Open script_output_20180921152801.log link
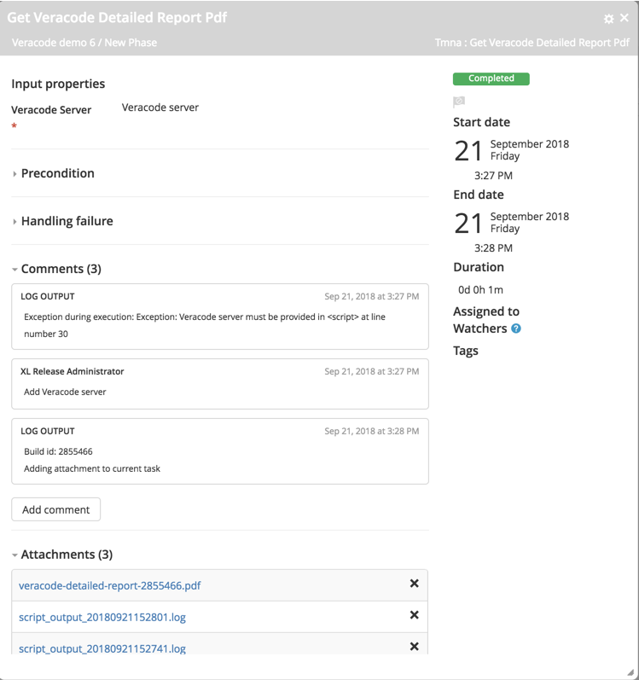This screenshot has height=680, width=639. point(102,617)
